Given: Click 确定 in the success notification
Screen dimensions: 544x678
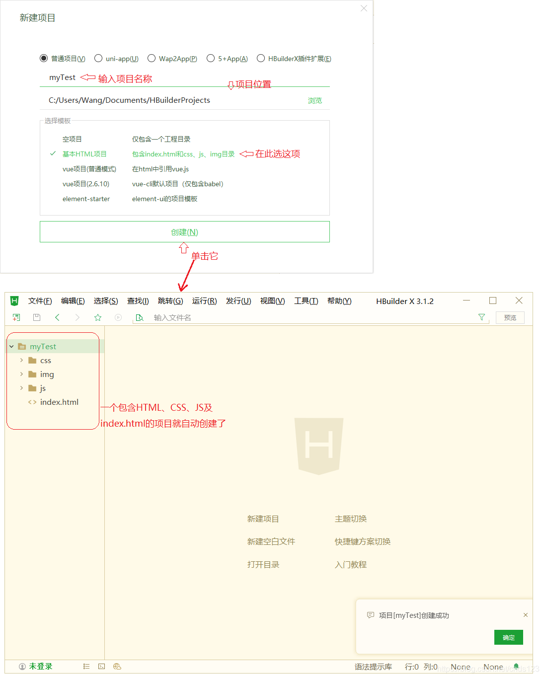Looking at the screenshot, I should coord(509,637).
